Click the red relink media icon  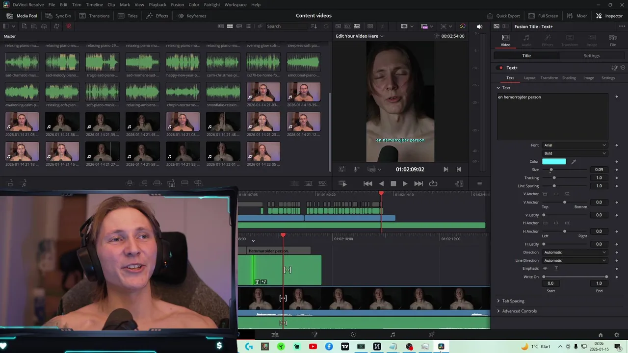pos(69,26)
